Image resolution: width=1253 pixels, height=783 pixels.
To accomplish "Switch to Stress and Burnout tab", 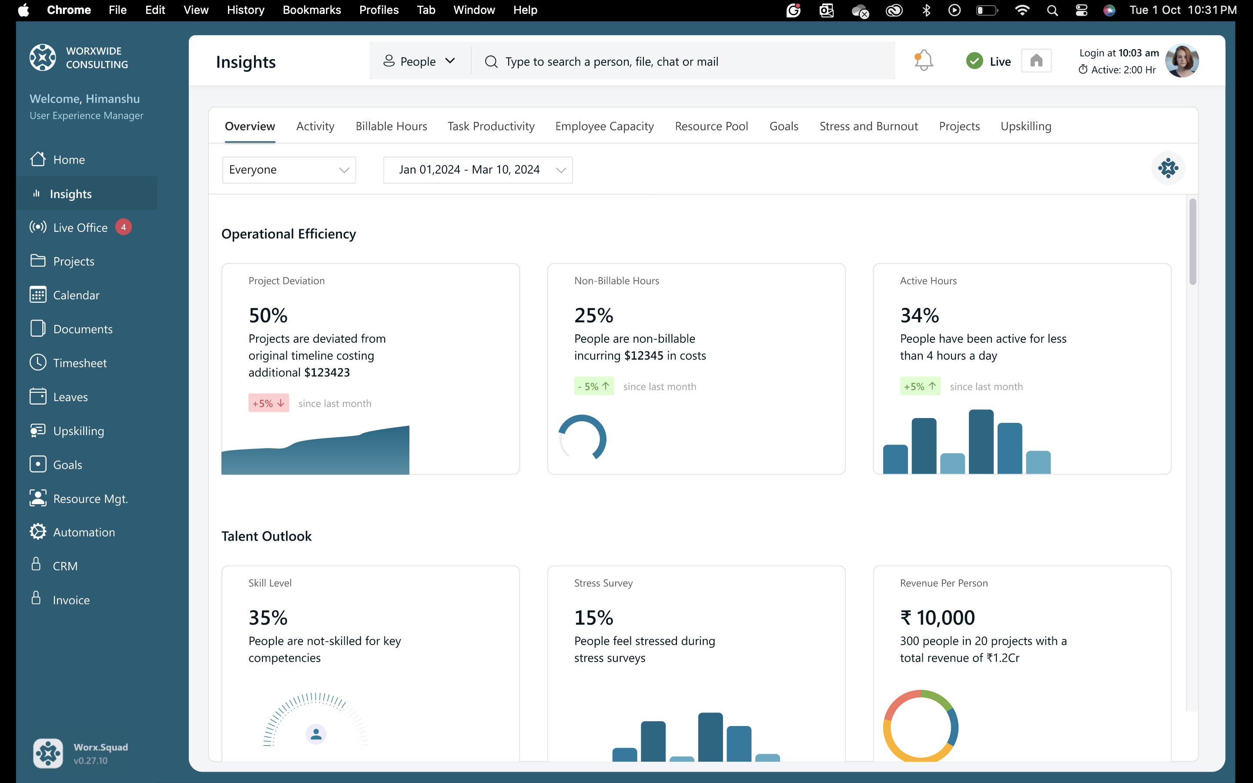I will point(868,126).
